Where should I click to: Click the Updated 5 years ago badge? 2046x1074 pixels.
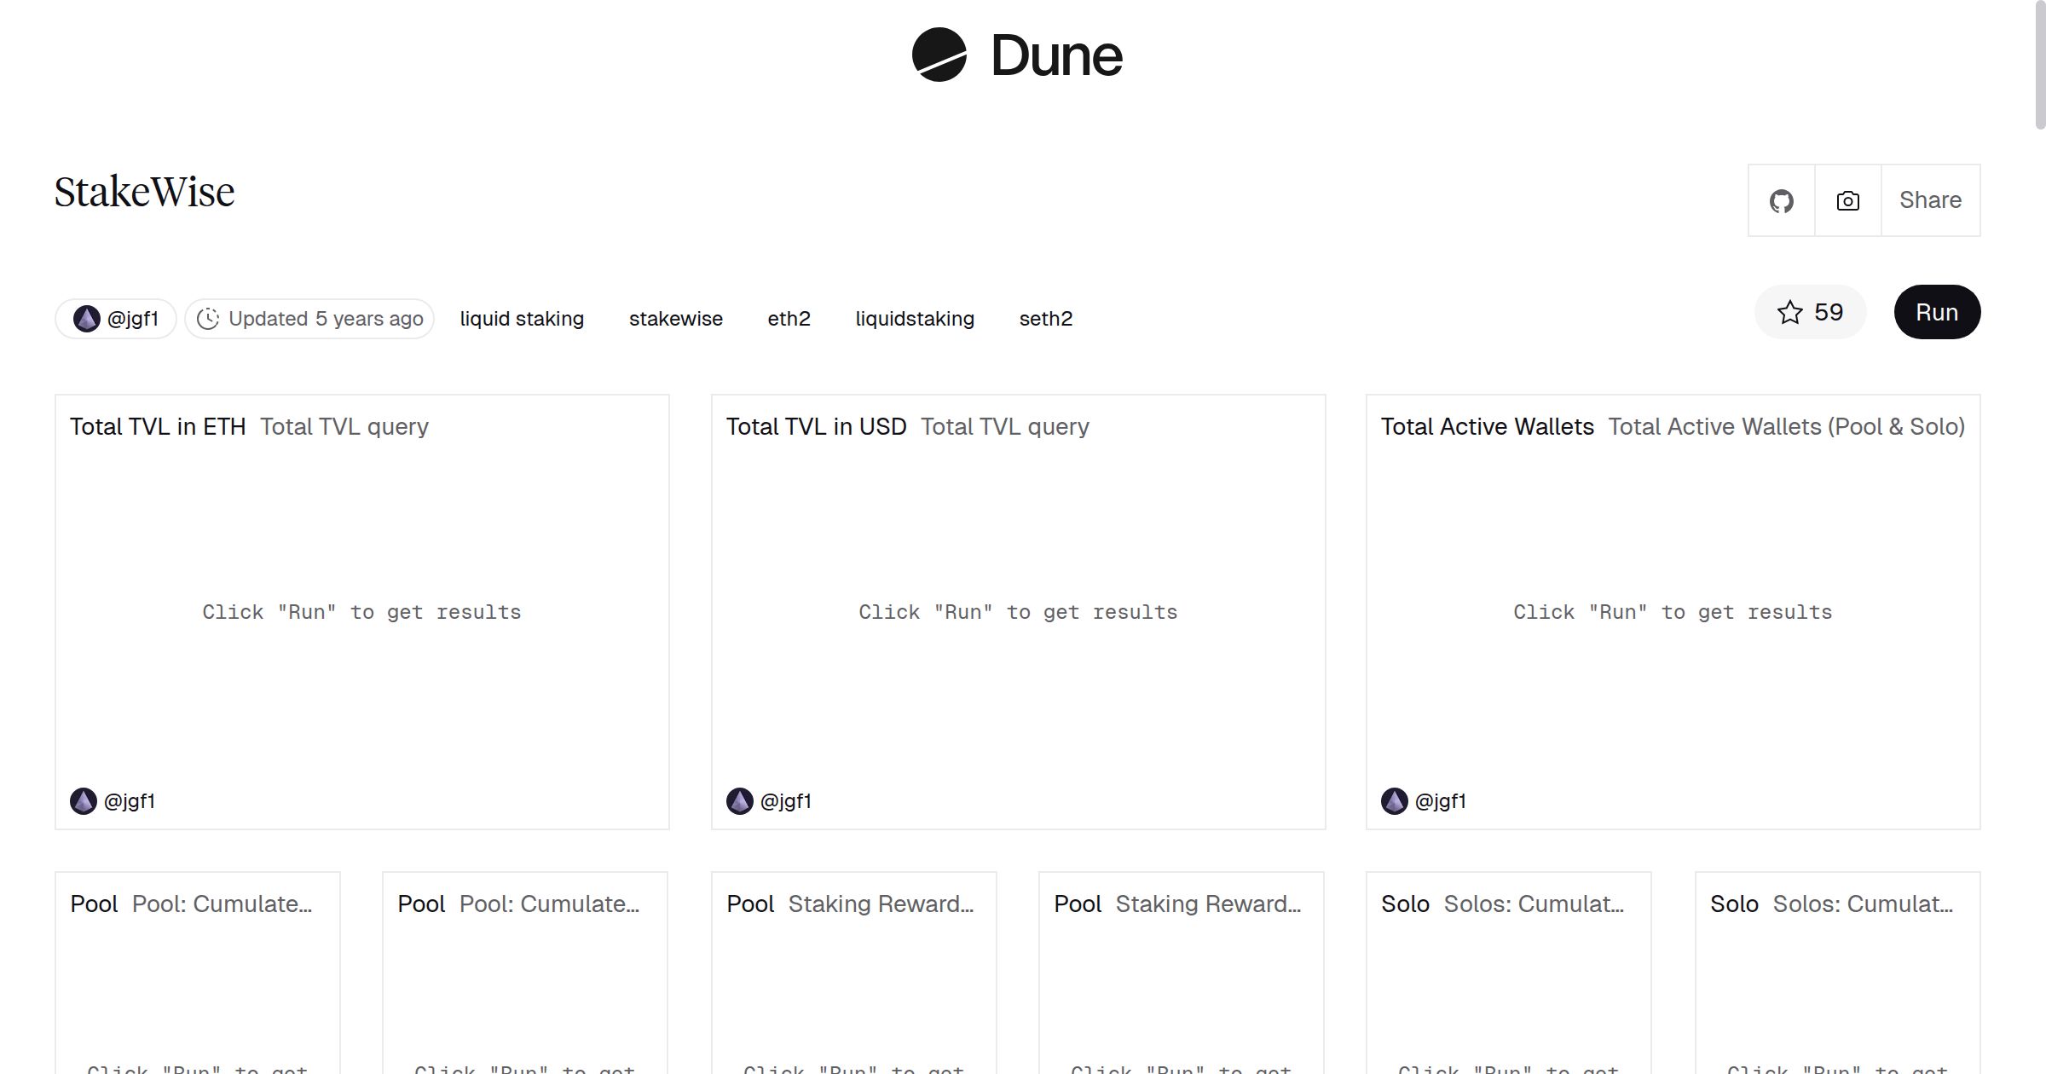click(309, 318)
